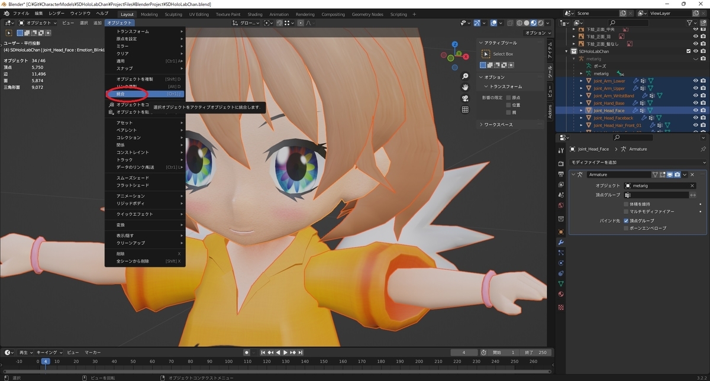Enable 原点 affect-only checkbox

[508, 98]
